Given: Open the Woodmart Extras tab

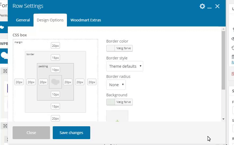Looking at the screenshot, I should (x=86, y=20).
